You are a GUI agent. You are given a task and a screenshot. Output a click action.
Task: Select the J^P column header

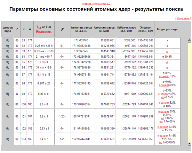click(62, 29)
